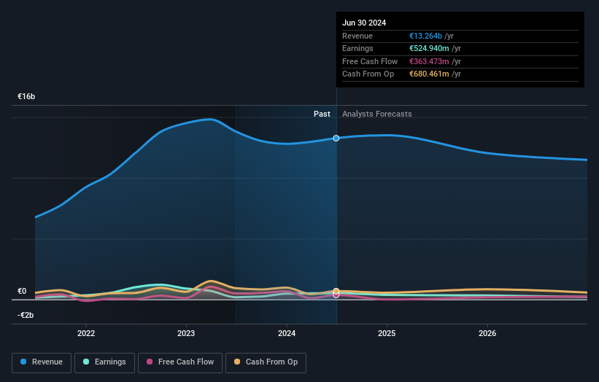This screenshot has height=382, width=599.
Task: Select the 2023 x-axis label
Action: (186, 334)
